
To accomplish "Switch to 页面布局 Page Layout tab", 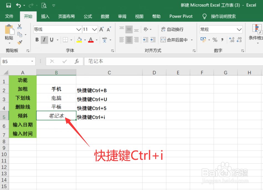I will [x=67, y=16].
